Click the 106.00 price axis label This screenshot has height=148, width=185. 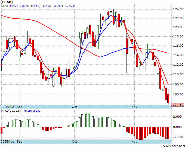pos(178,94)
